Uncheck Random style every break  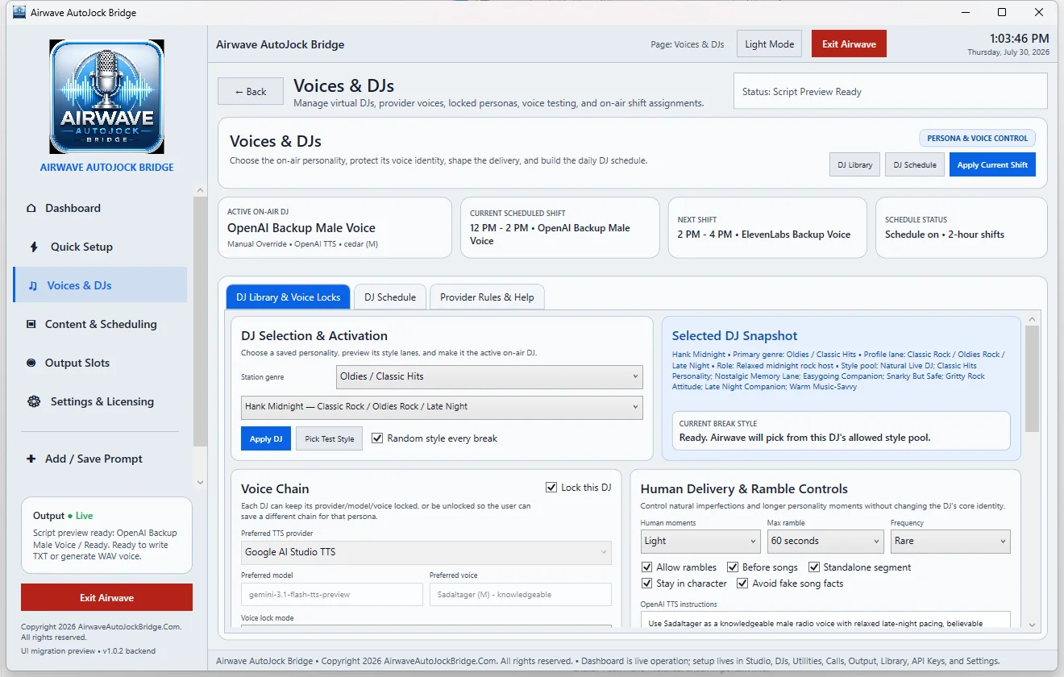pos(377,438)
